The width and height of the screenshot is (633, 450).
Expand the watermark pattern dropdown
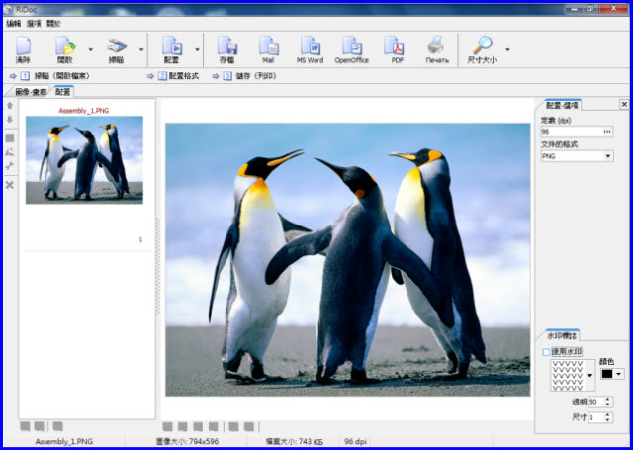click(590, 375)
